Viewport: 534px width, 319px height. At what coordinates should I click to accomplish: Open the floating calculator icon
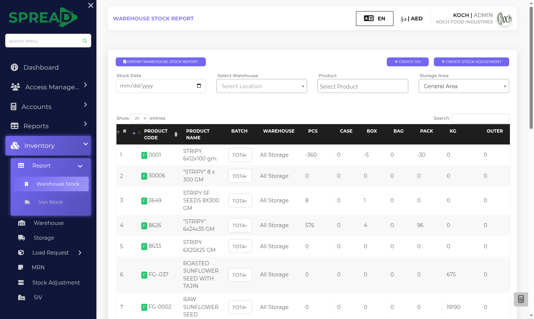click(x=521, y=299)
